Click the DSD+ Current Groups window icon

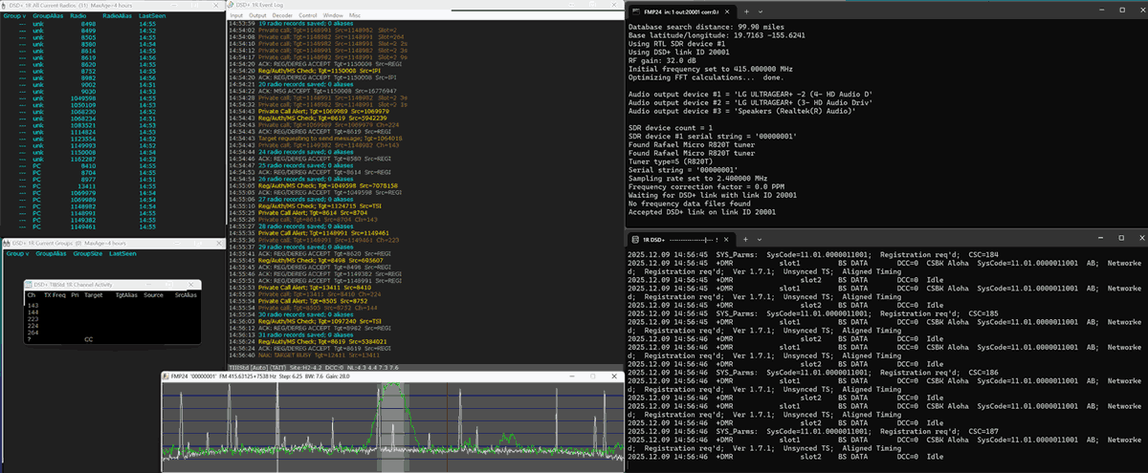6,245
